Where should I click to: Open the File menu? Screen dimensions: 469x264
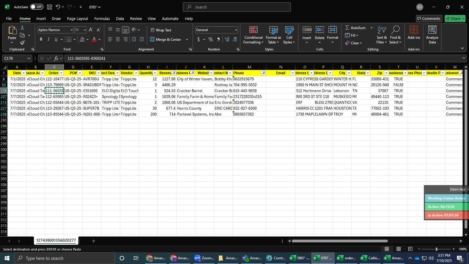9,18
